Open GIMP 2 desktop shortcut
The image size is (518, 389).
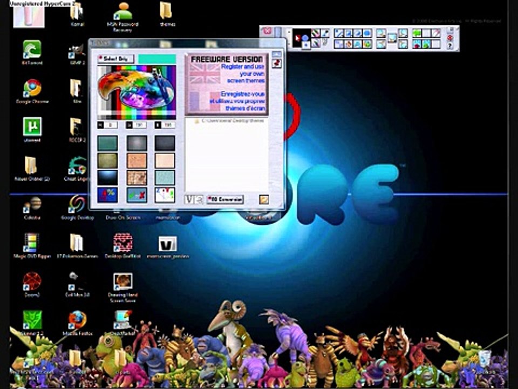[x=77, y=54]
